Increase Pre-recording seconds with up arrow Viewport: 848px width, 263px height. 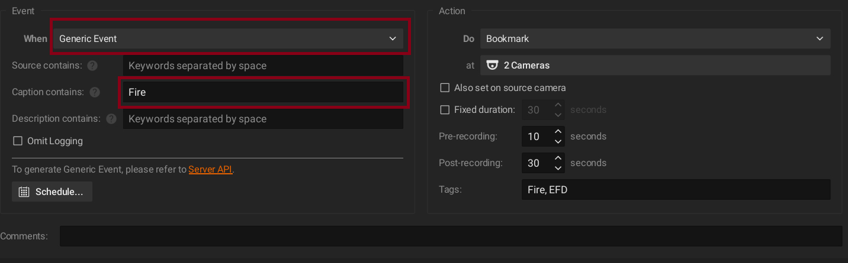tap(558, 131)
